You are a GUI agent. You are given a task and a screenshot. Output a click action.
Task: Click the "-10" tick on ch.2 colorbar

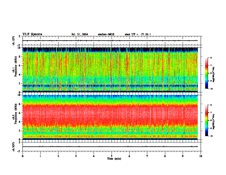(211, 136)
